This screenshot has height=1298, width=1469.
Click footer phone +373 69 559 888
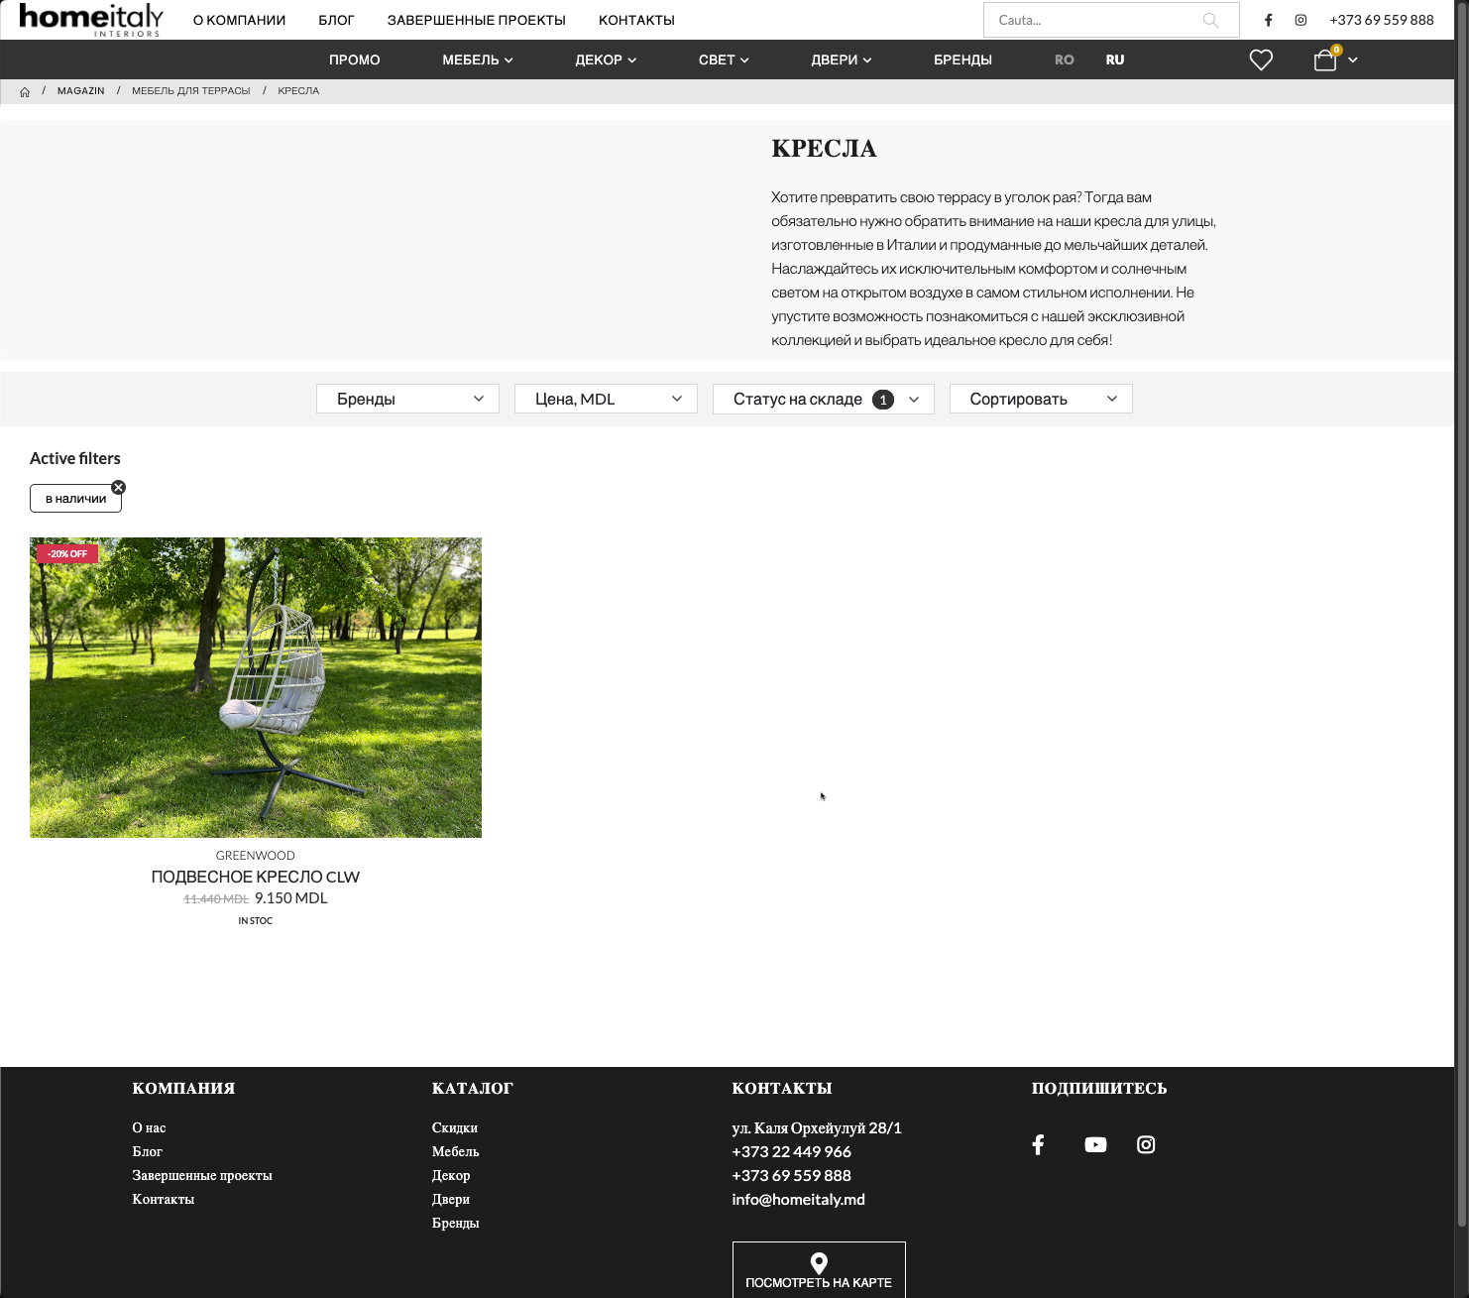791,1176
